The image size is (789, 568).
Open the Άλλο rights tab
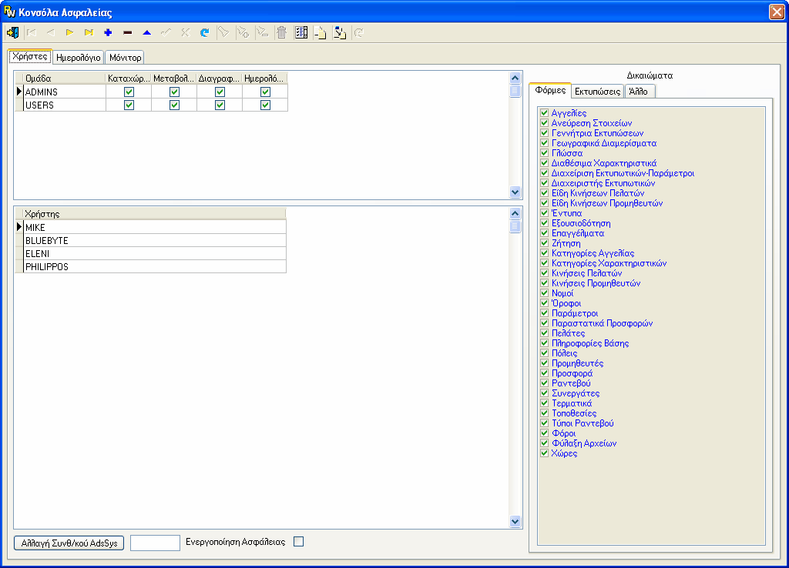point(639,92)
